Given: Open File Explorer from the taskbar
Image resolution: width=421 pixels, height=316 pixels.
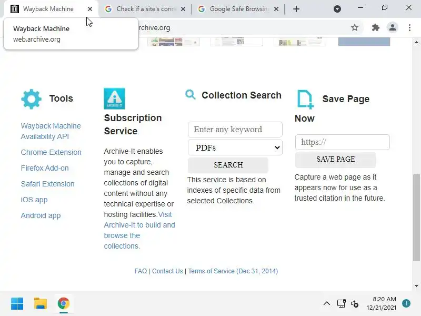Looking at the screenshot, I should 41,304.
